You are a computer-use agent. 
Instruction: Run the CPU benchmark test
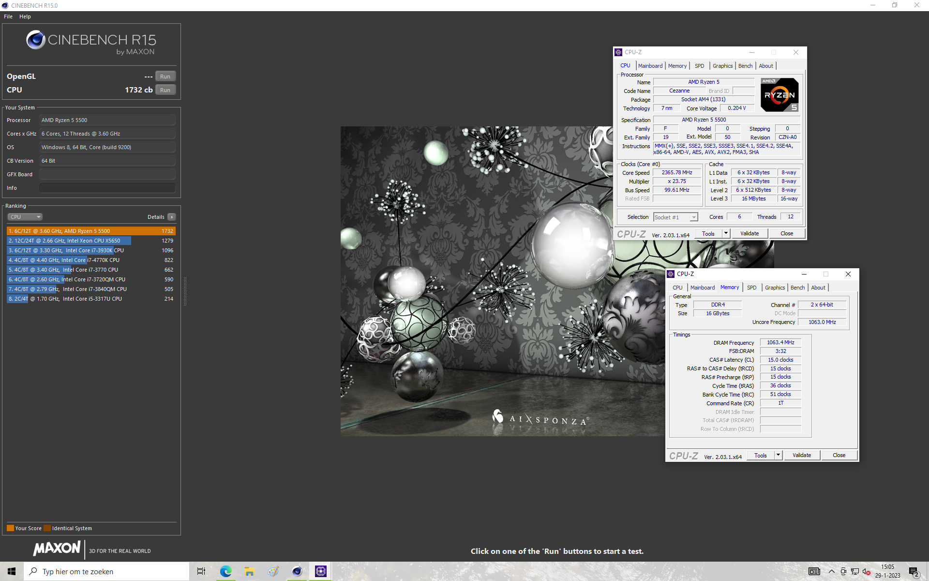tap(165, 90)
